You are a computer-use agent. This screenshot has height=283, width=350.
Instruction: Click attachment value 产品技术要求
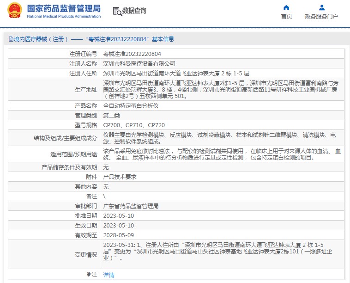(x=120, y=177)
